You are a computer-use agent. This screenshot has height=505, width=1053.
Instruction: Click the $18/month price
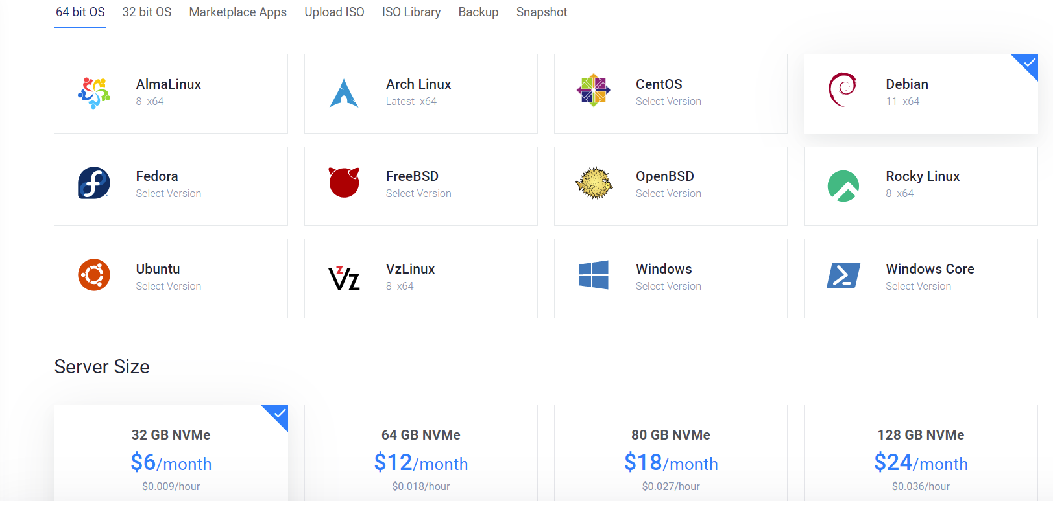(x=671, y=463)
